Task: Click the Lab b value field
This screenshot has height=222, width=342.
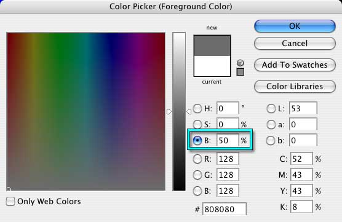Action: coord(303,140)
